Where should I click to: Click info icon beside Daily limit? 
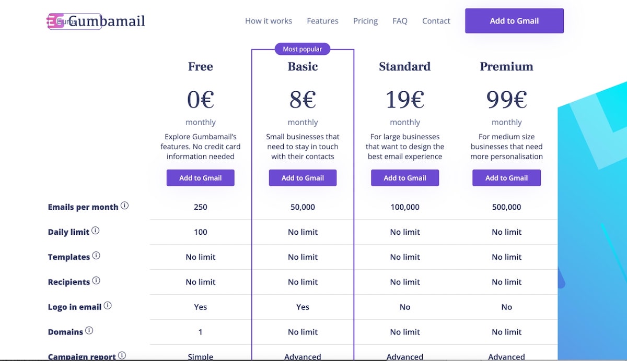pos(96,231)
